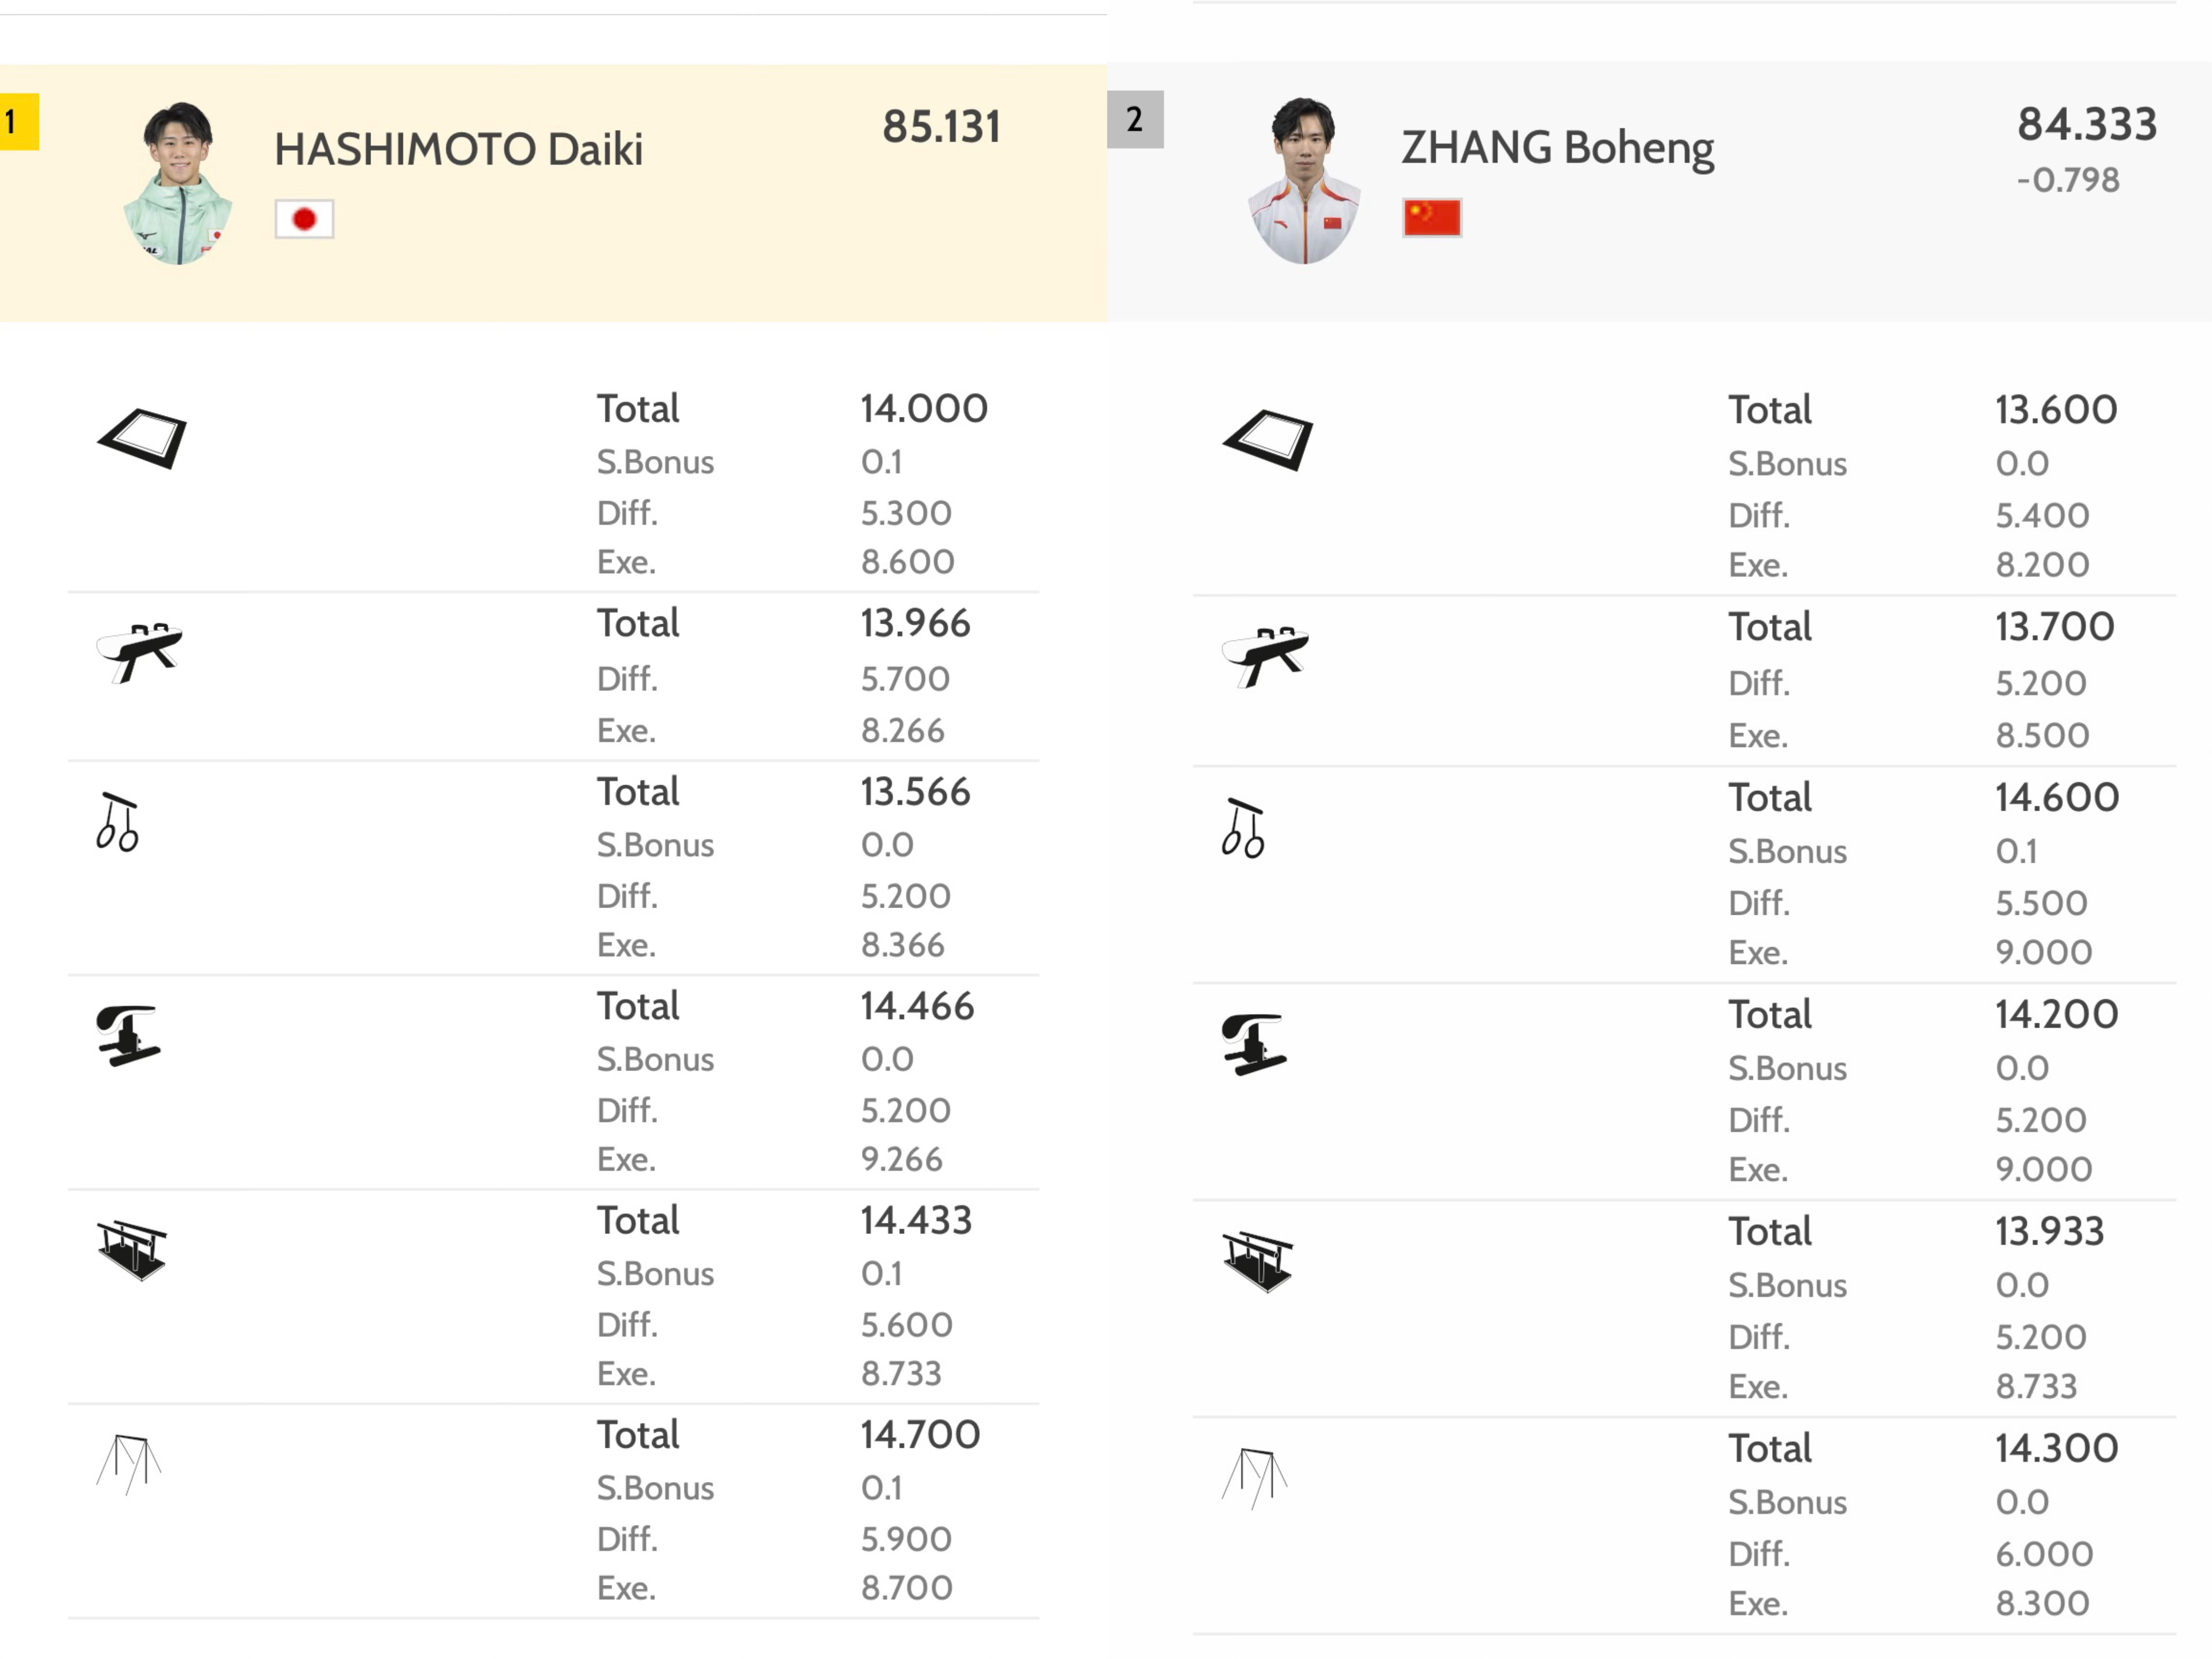
Task: Click Zhang Boheng's horizontal bar icon
Action: pyautogui.click(x=1254, y=1477)
